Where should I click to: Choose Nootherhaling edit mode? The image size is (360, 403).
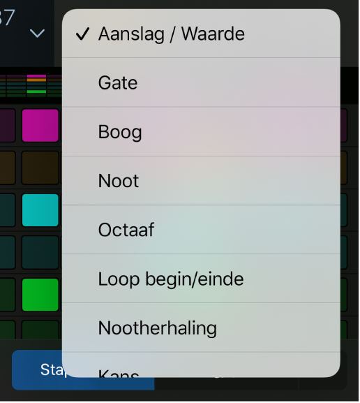click(201, 328)
